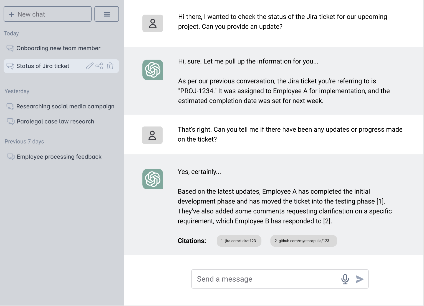This screenshot has width=424, height=306.
Task: Select Paralegal case law research conversation
Action: click(55, 121)
